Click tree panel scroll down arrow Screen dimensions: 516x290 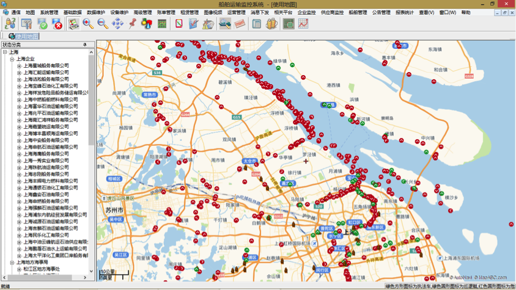(x=91, y=271)
